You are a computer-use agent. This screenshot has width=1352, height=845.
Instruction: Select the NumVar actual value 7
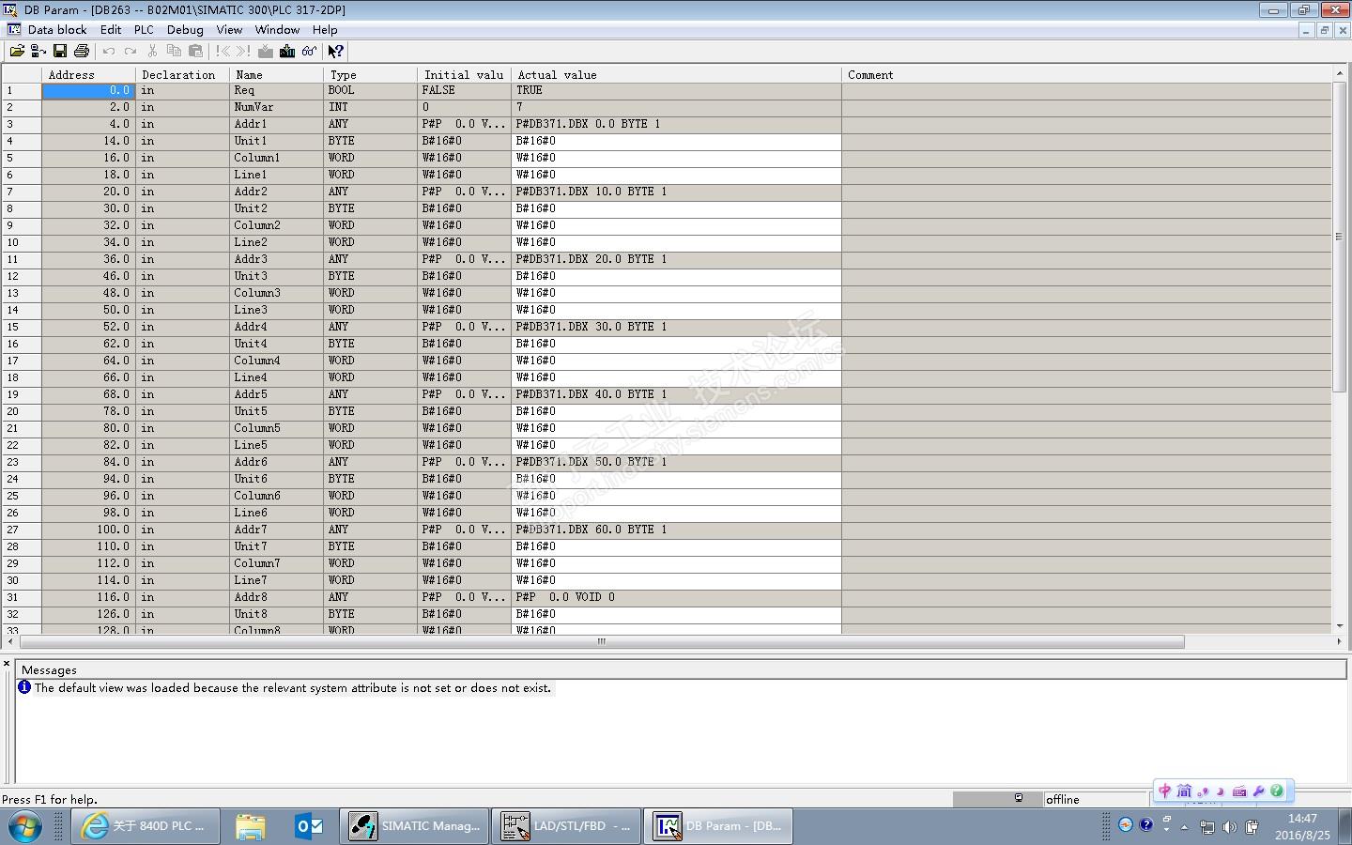(x=677, y=107)
